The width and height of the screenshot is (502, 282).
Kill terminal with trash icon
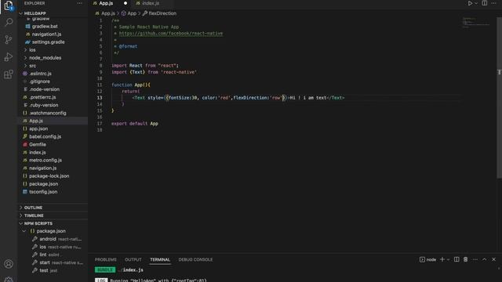[465, 259]
